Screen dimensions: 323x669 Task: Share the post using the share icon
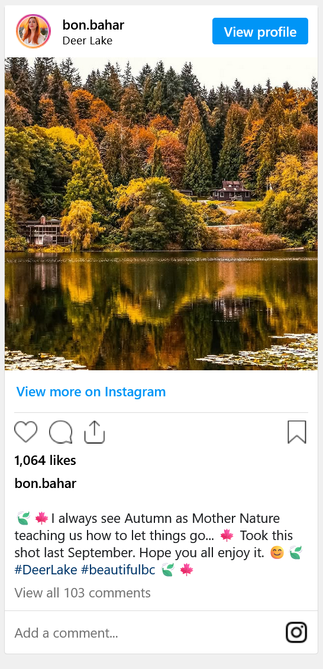94,432
